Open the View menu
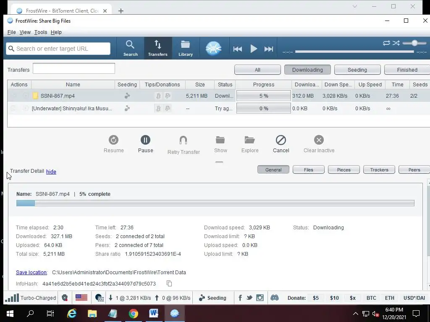The height and width of the screenshot is (322, 430). coord(25,32)
